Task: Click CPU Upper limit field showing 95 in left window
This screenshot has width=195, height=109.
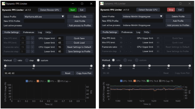Action: (x=60, y=47)
